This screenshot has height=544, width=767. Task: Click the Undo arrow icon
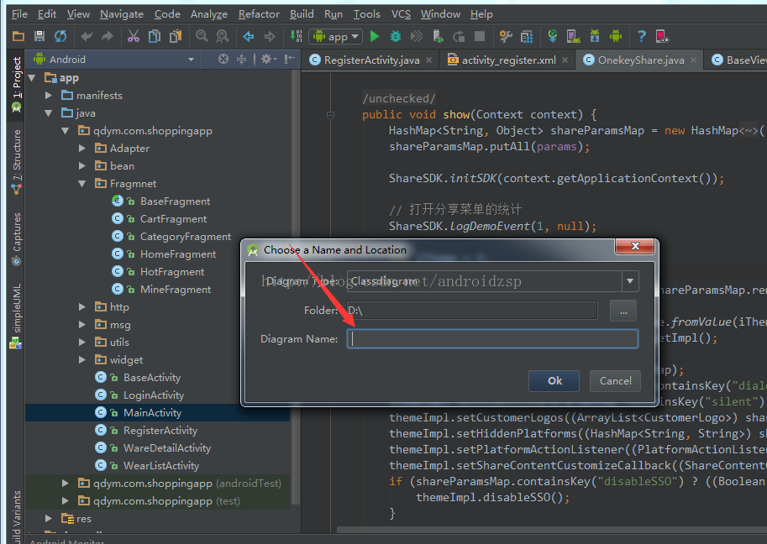pyautogui.click(x=87, y=36)
